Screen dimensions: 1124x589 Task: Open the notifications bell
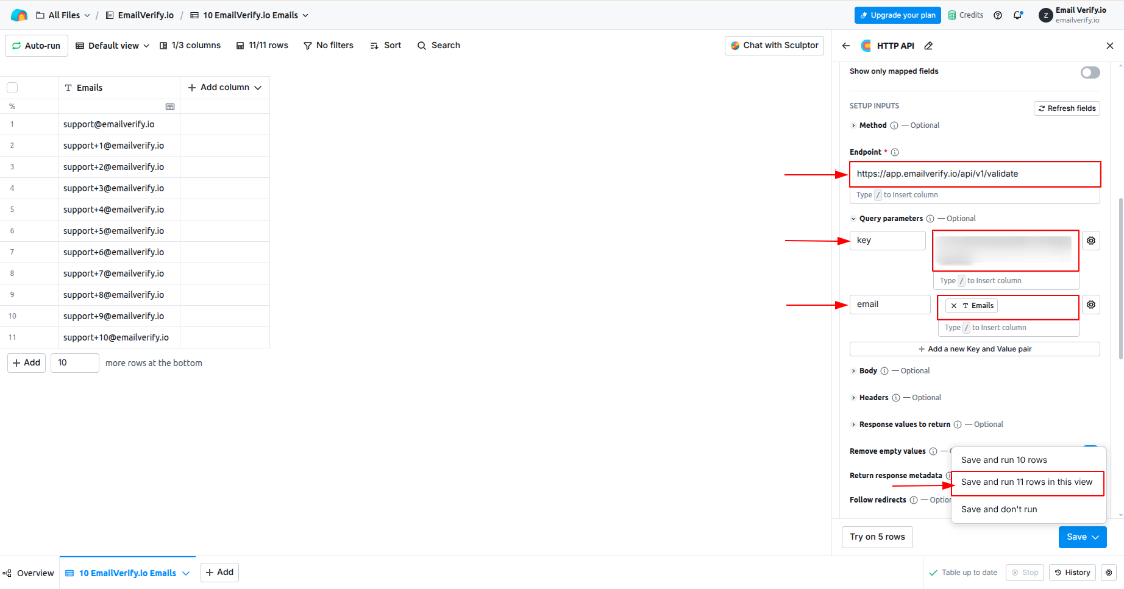pyautogui.click(x=1018, y=15)
